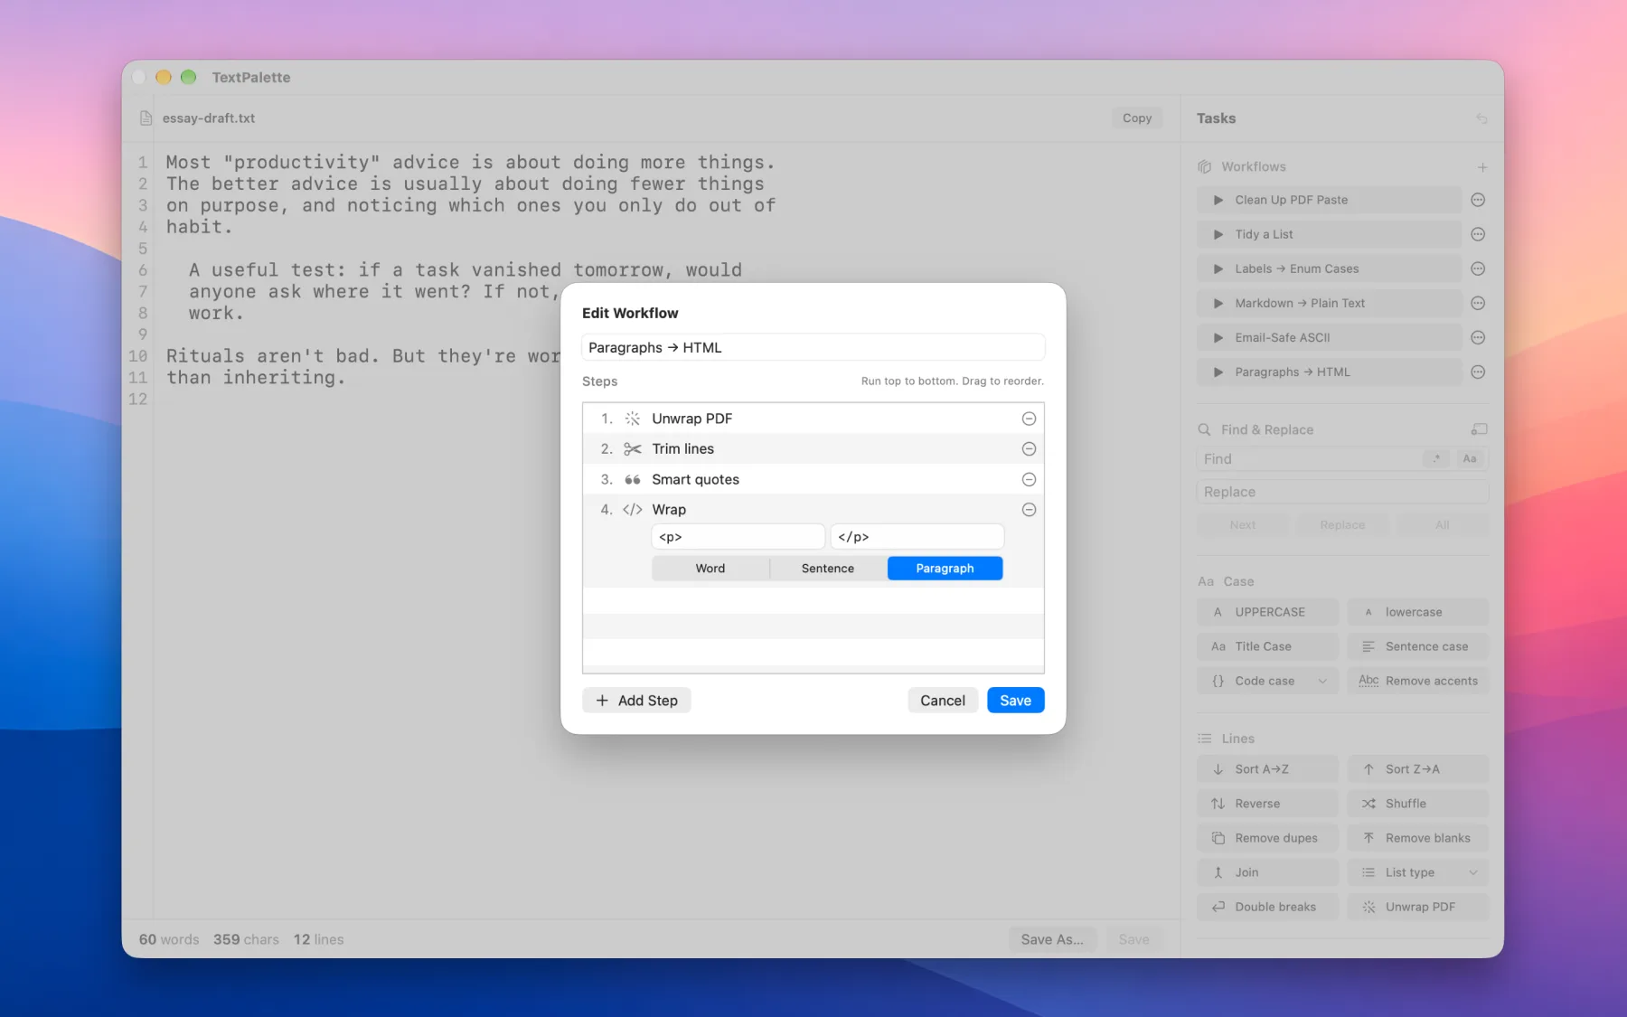Open options for Paragraphs → HTML workflow
The height and width of the screenshot is (1017, 1627).
1478,372
